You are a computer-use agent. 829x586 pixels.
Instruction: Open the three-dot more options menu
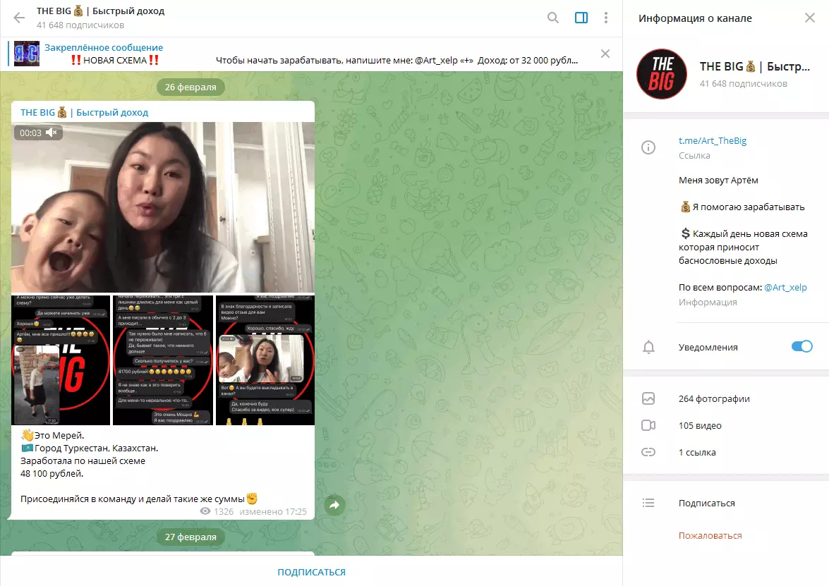(606, 18)
